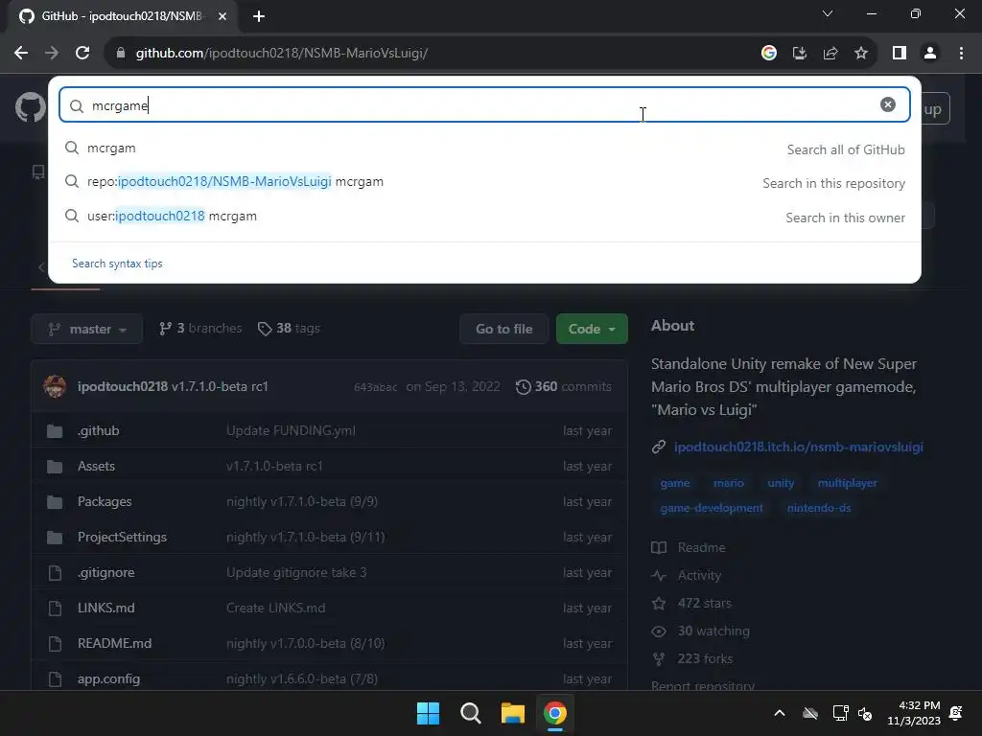Open the 'Update gitignore take 3' commit message

296,573
